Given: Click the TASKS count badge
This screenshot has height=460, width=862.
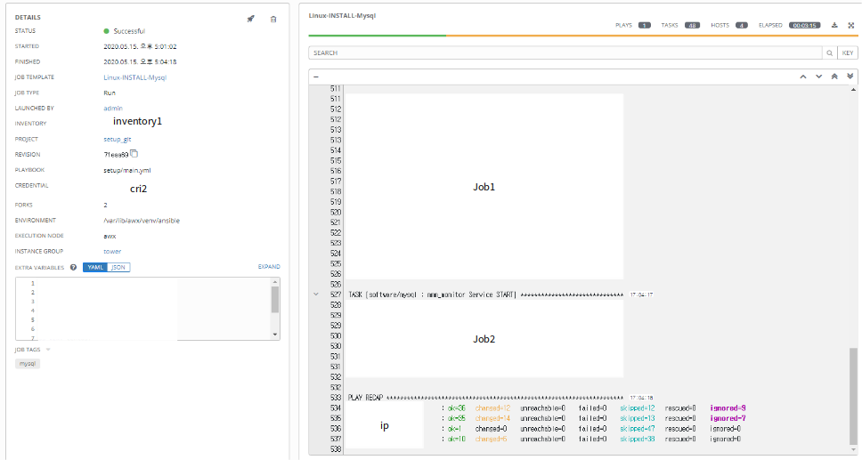Looking at the screenshot, I should (x=692, y=25).
